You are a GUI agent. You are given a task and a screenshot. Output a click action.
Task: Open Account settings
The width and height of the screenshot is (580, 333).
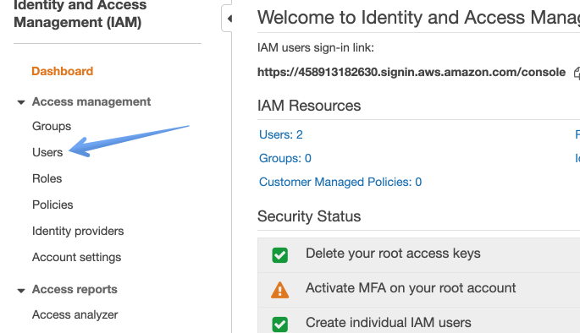point(76,257)
